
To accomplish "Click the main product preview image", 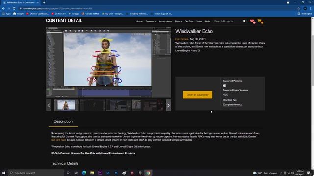I will point(108,63).
